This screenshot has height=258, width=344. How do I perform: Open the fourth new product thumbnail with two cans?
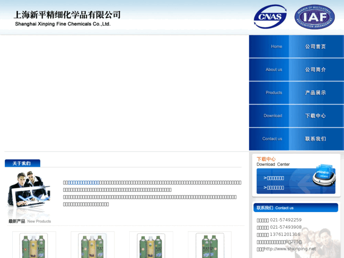(x=210, y=245)
